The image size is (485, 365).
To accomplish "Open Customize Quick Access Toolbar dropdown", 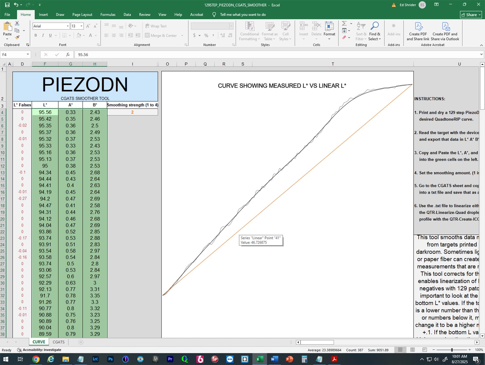I will (x=40, y=5).
